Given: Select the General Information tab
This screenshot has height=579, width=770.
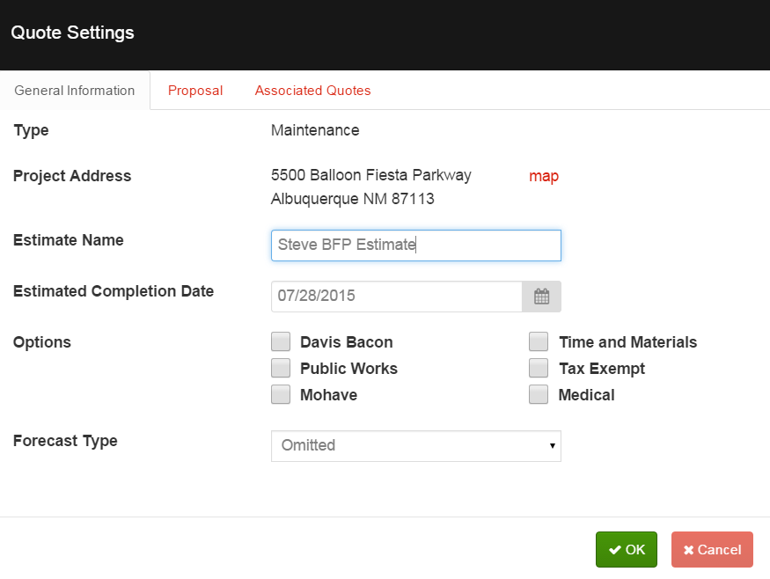Looking at the screenshot, I should tap(75, 91).
